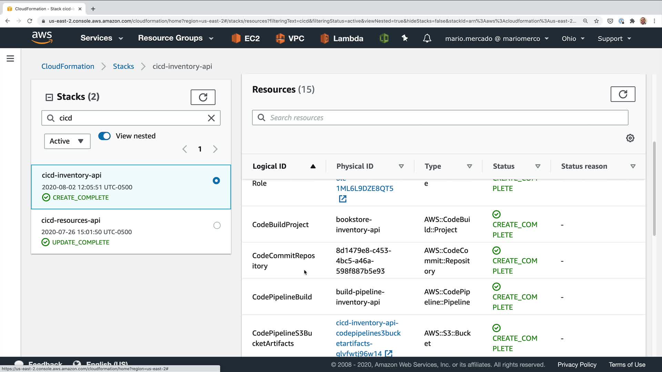Click the pin favorites icon in navbar
Image resolution: width=662 pixels, height=372 pixels.
pos(405,38)
